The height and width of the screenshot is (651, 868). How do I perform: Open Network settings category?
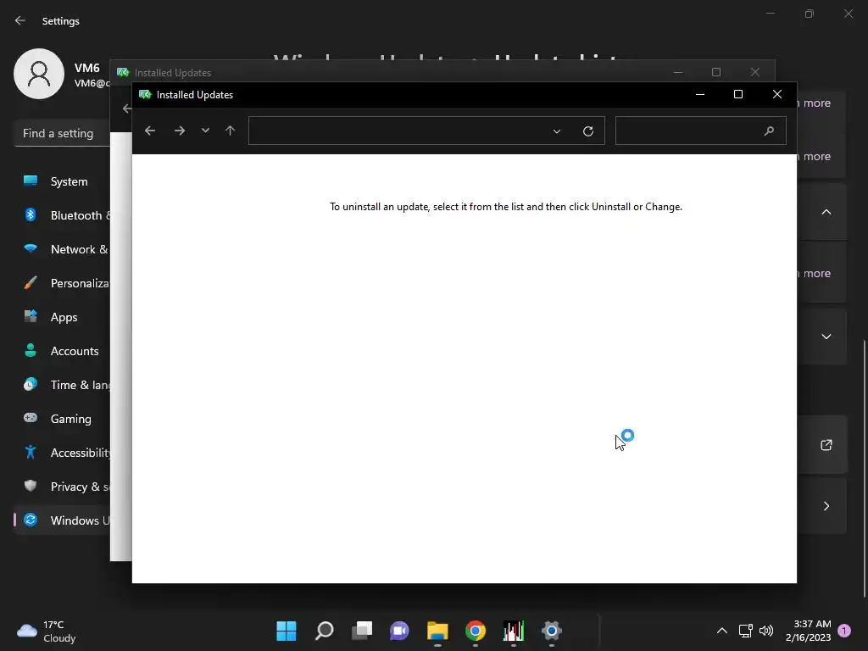[61, 249]
